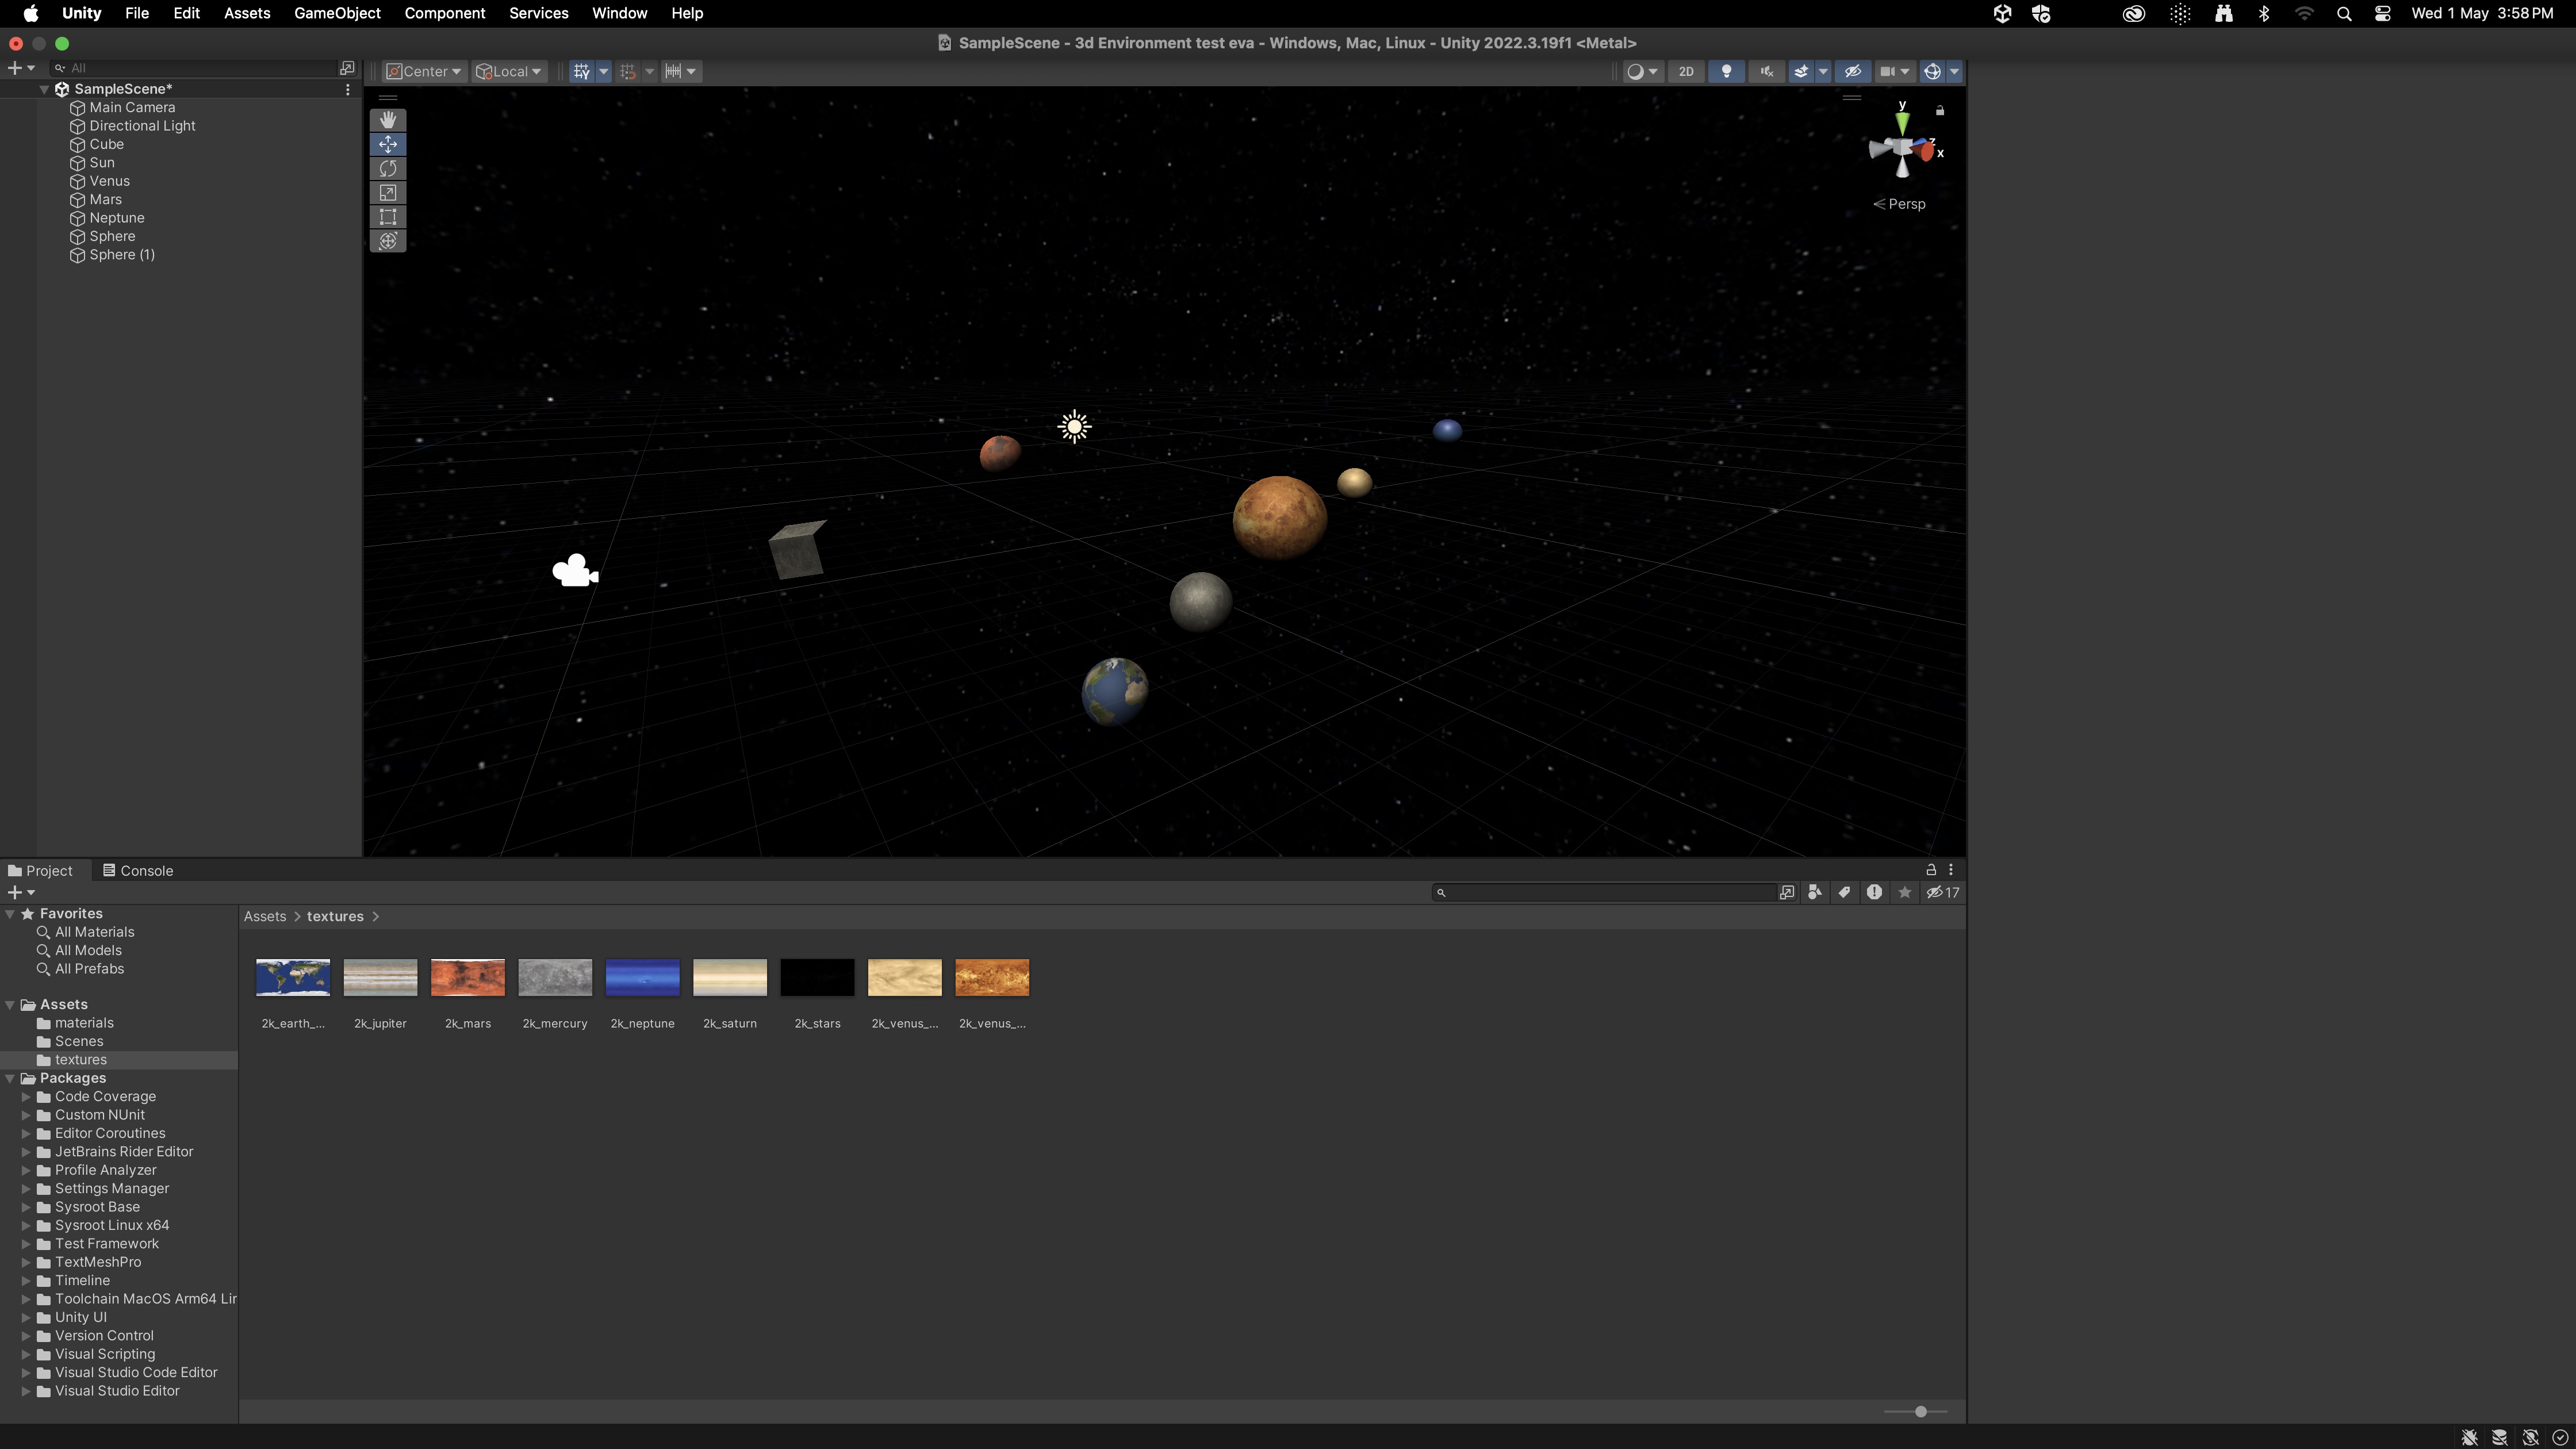Open the Assets menu
Image resolution: width=2576 pixels, height=1449 pixels.
tap(247, 13)
